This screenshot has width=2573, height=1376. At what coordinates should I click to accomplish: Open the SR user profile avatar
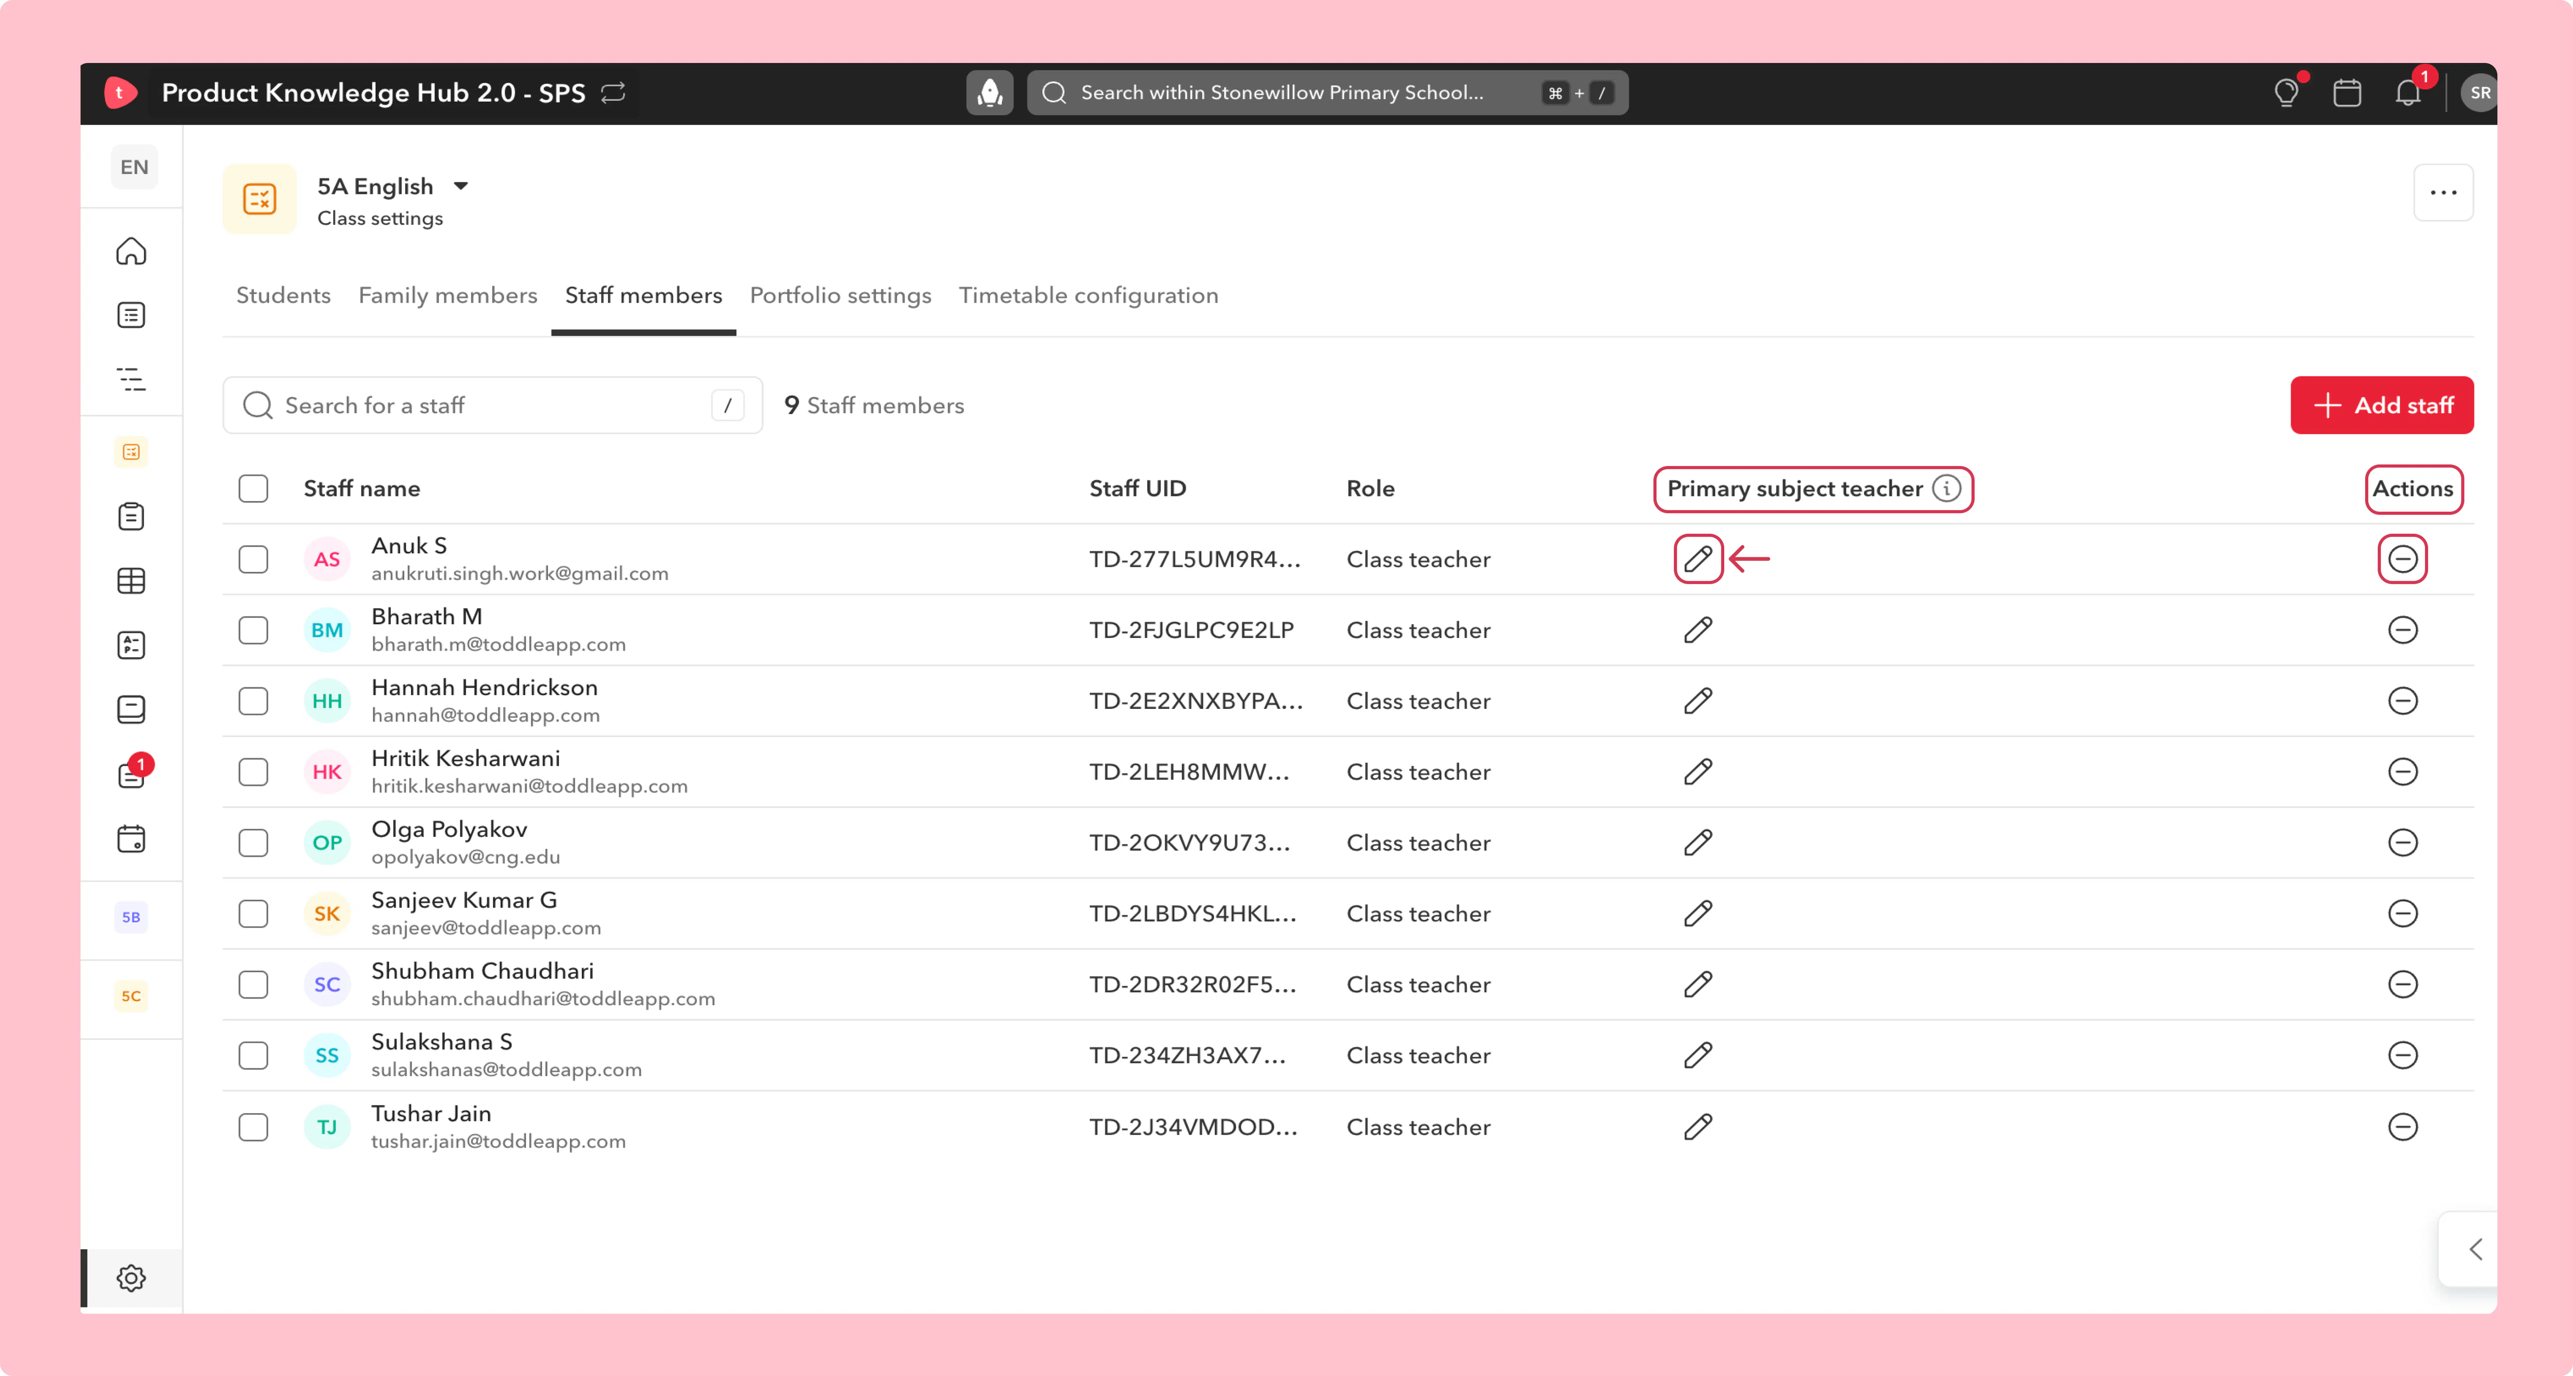click(x=2479, y=93)
